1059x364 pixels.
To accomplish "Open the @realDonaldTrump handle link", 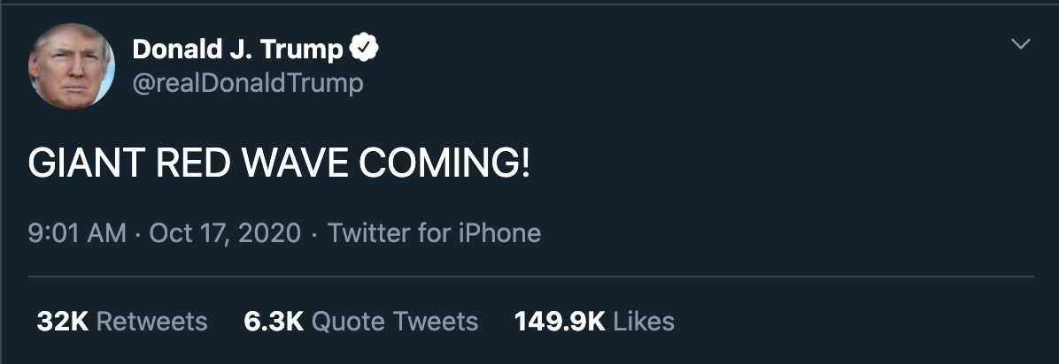I will (x=247, y=84).
